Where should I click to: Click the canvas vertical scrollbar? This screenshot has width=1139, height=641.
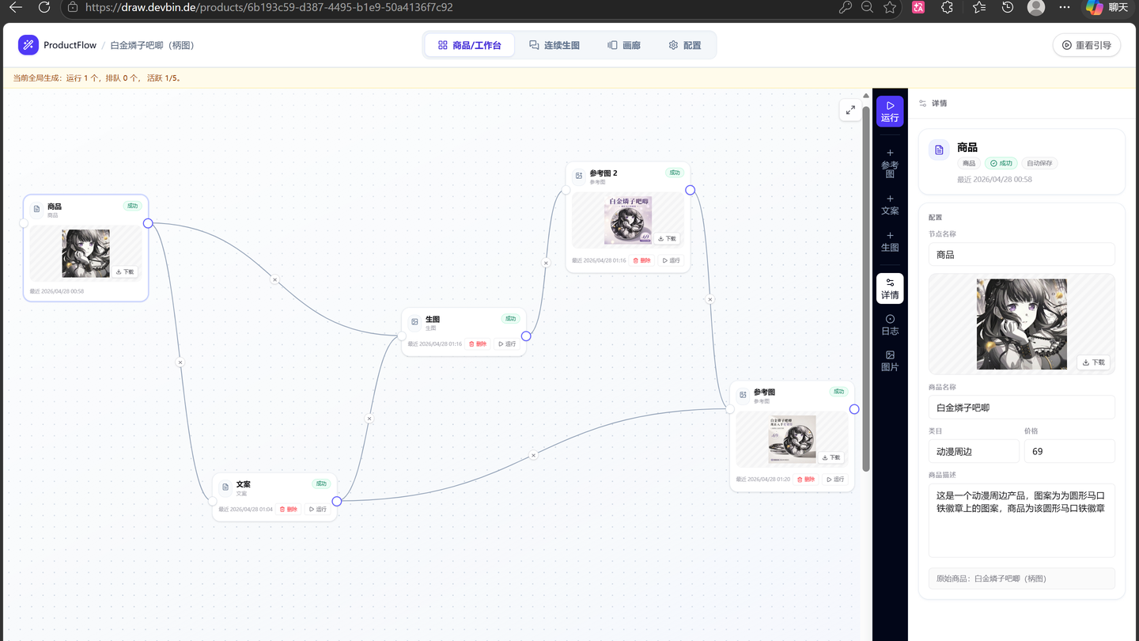click(866, 289)
